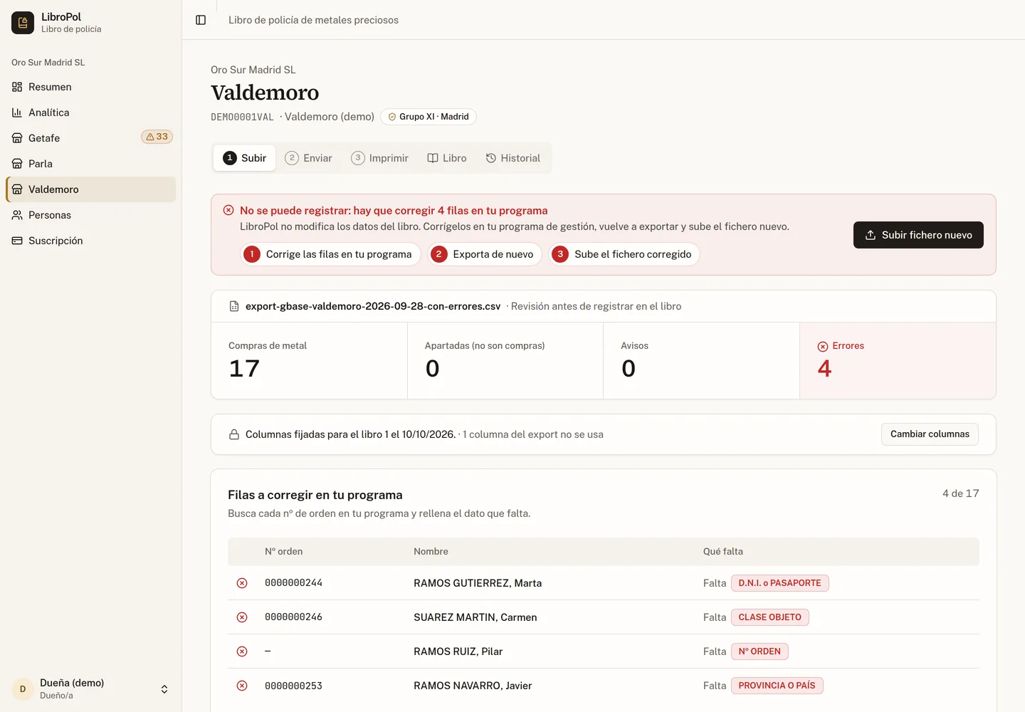The height and width of the screenshot is (712, 1025).
Task: Click the Compras de metal count 17
Action: pos(244,368)
